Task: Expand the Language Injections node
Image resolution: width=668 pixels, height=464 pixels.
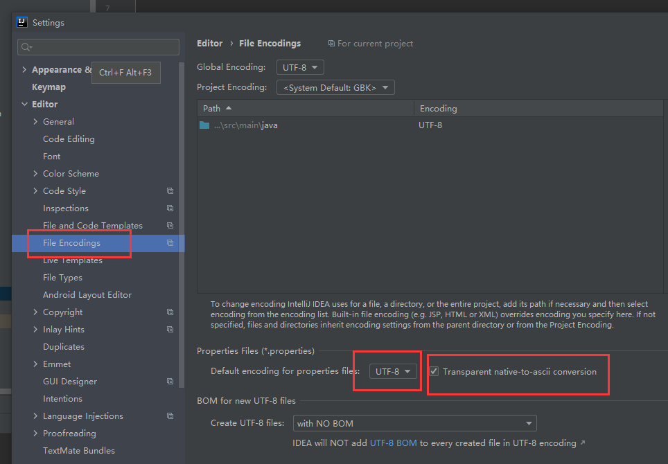Action: (x=35, y=416)
